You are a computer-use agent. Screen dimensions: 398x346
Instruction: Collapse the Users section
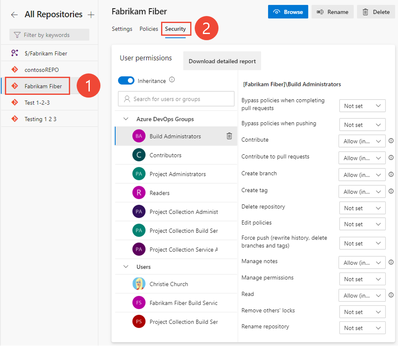pos(126,266)
